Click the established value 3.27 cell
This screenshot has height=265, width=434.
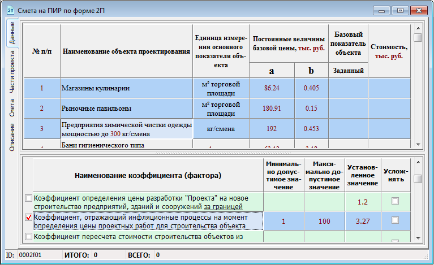coord(363,221)
